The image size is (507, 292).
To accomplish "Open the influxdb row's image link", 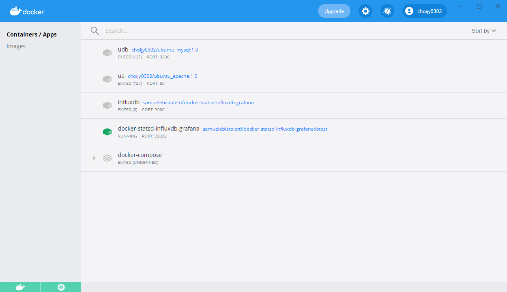I will point(198,103).
